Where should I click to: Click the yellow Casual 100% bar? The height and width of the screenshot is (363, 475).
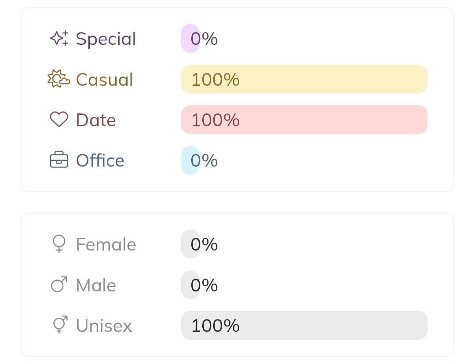304,79
